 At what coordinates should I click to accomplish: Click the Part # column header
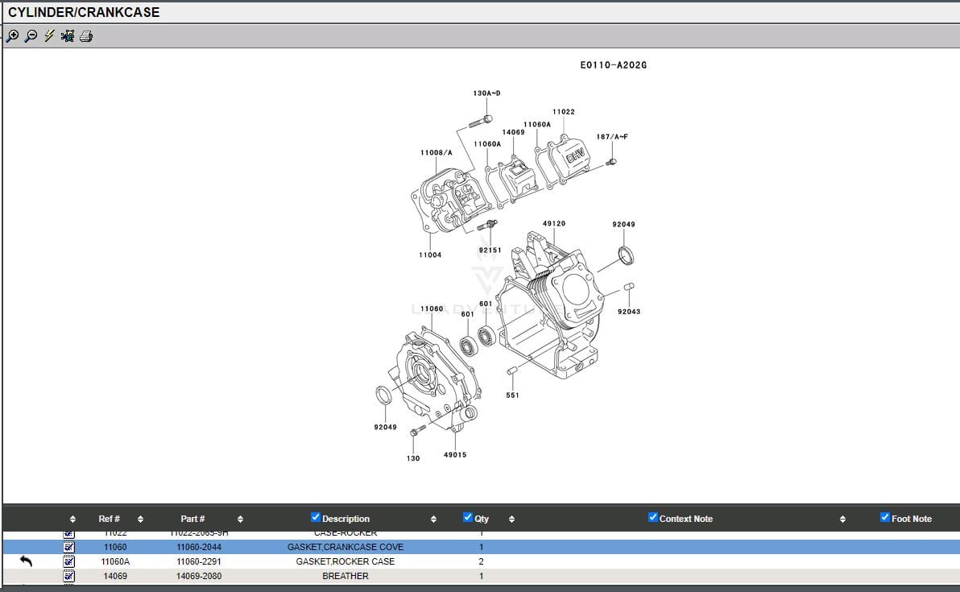[192, 519]
